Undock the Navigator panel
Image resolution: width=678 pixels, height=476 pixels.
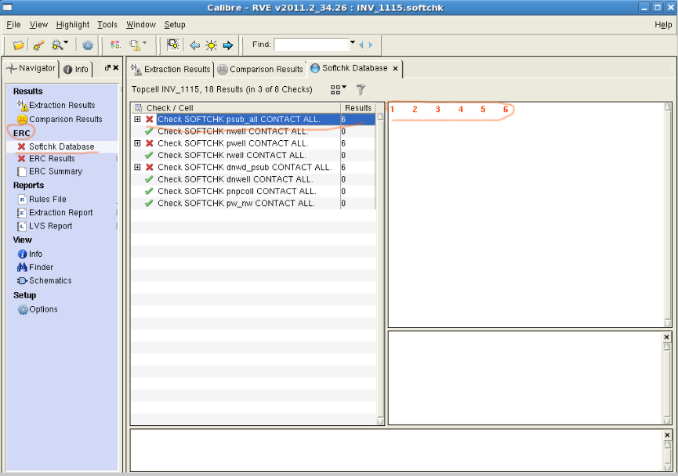coord(107,67)
